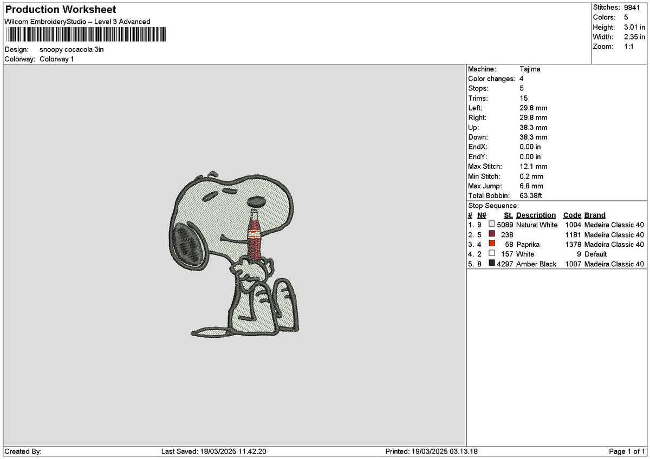Click the Stitches count 9841
Image resolution: width=650 pixels, height=459 pixels.
[x=633, y=8]
